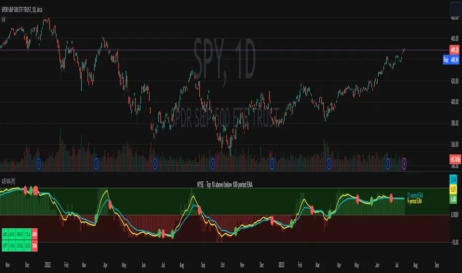Click the red UNH cell in the table
This screenshot has width=462, height=273.
35,234
